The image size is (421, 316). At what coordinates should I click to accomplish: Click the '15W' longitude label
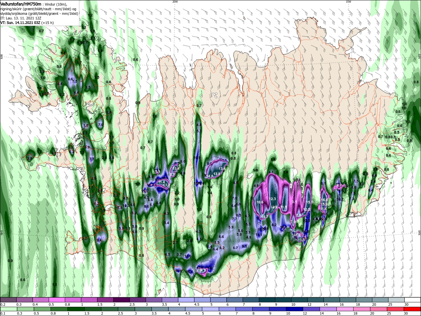348,2
